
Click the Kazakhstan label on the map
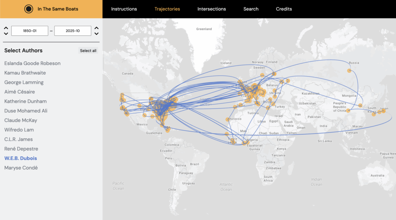(311, 93)
